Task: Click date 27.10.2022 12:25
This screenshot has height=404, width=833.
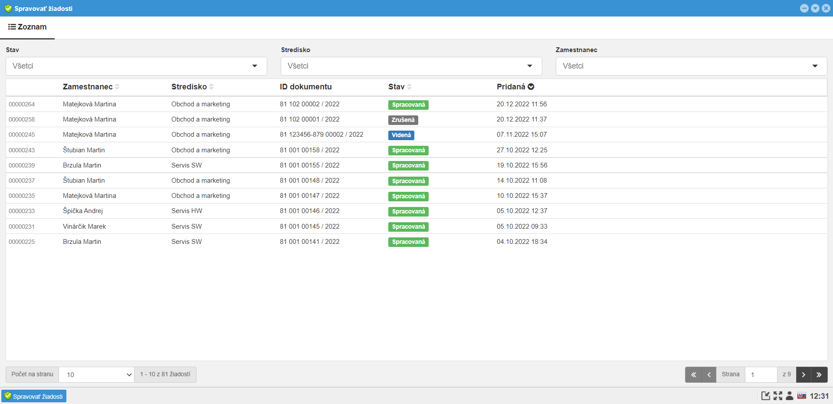Action: click(522, 150)
